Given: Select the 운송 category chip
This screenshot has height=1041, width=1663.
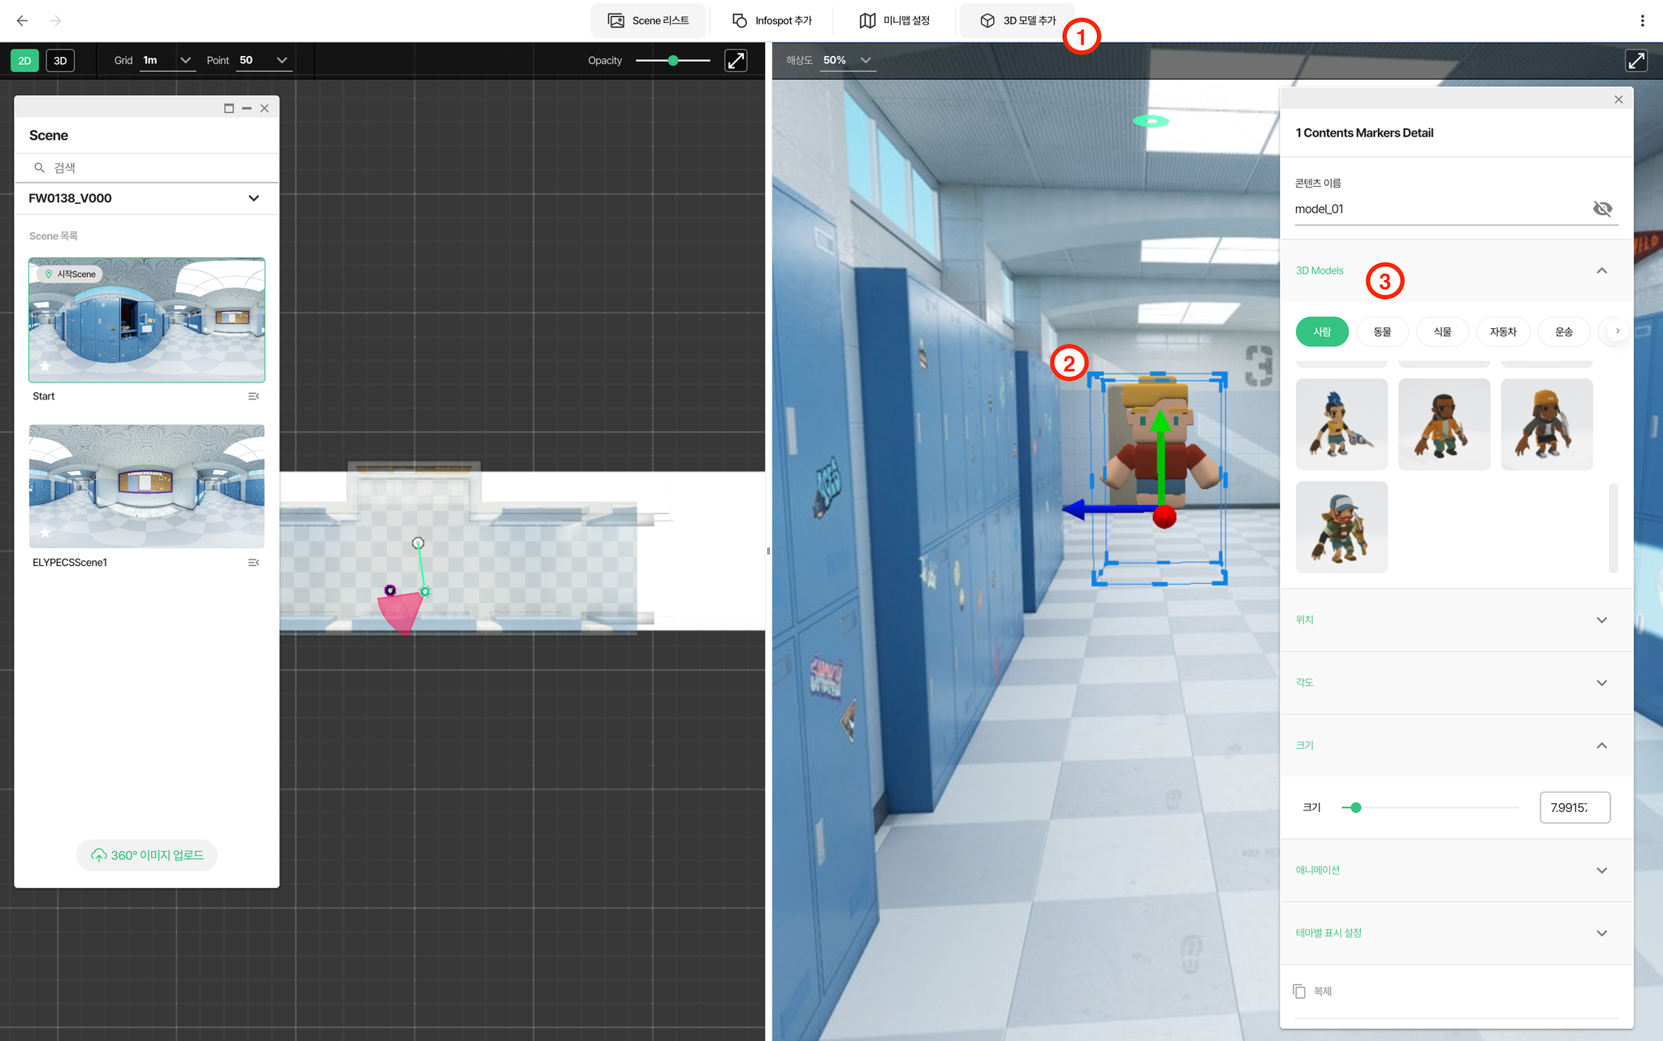Looking at the screenshot, I should coord(1564,331).
